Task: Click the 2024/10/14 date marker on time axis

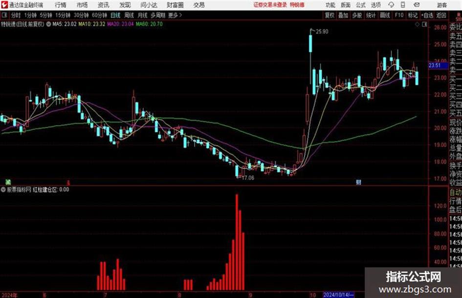Action: tap(338, 295)
